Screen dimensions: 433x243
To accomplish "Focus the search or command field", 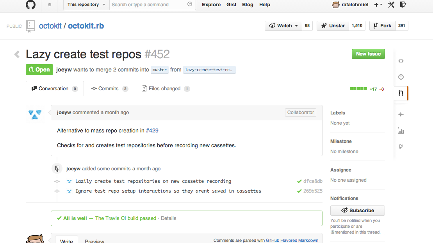I will click(148, 5).
